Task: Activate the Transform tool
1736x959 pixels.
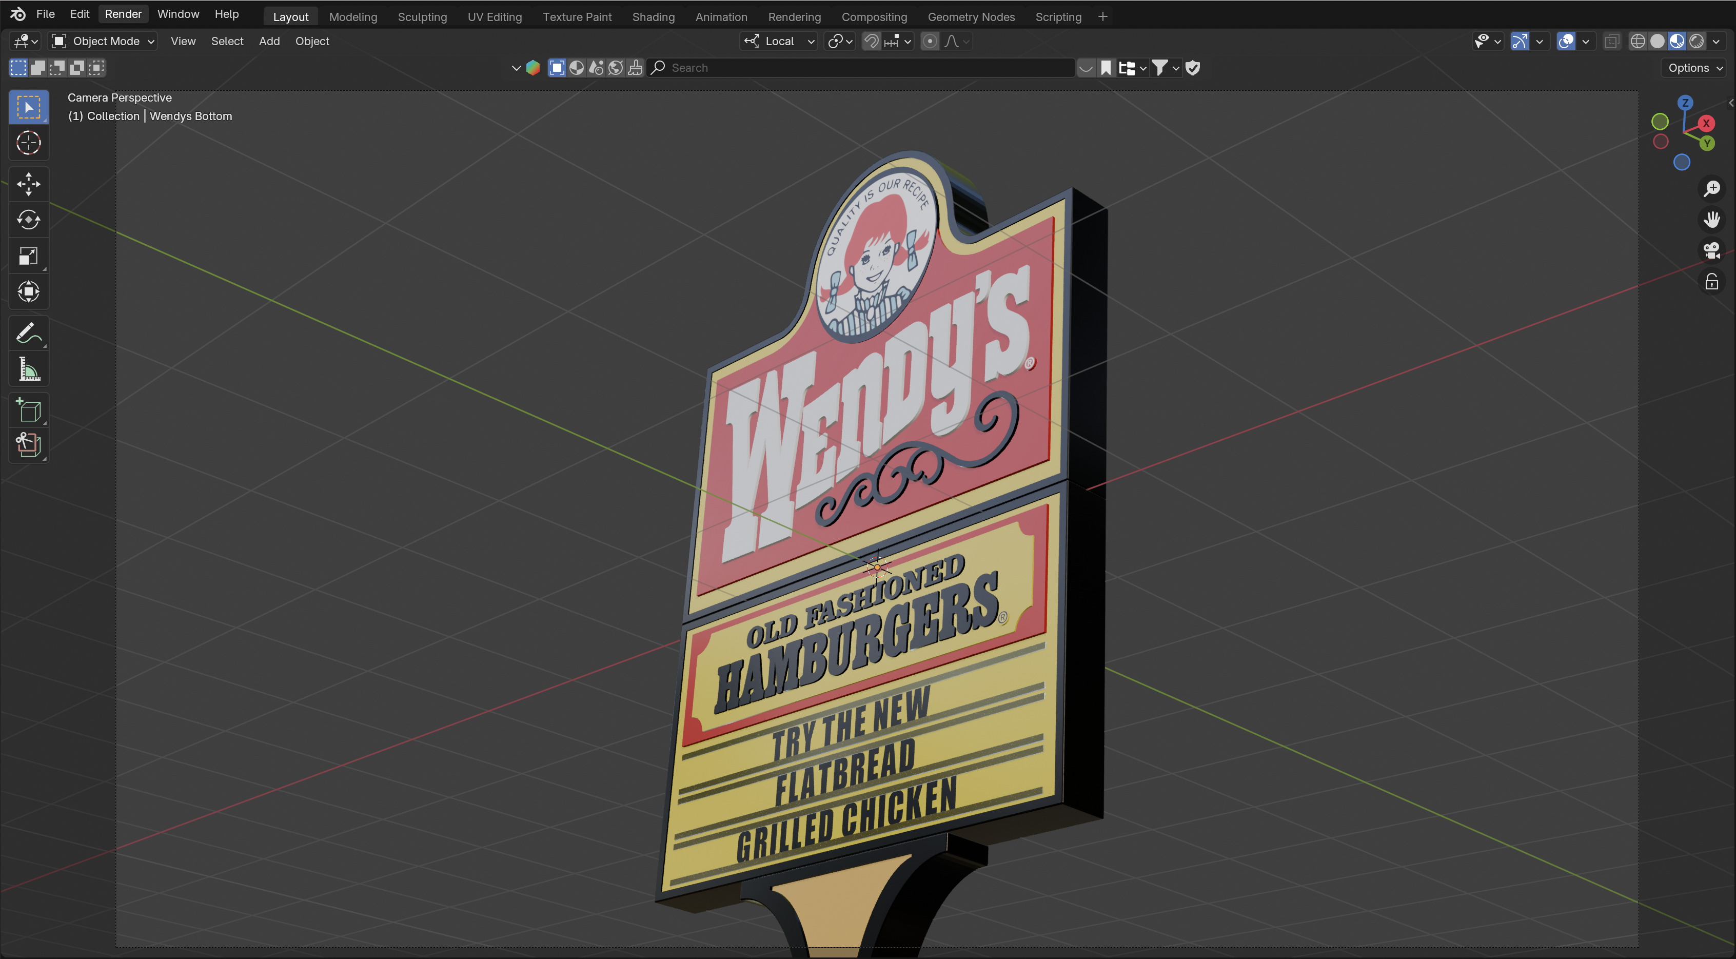Action: [28, 291]
